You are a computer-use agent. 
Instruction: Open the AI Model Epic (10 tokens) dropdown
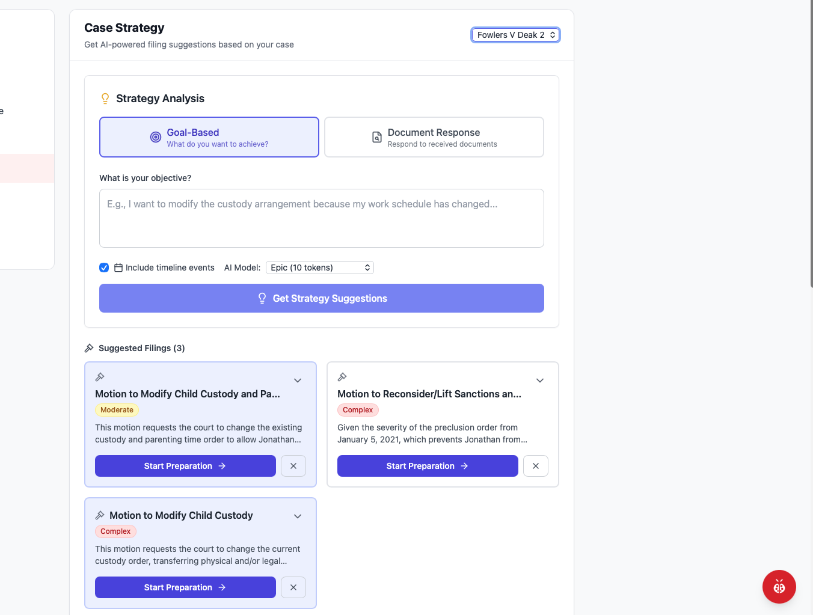[x=320, y=268]
